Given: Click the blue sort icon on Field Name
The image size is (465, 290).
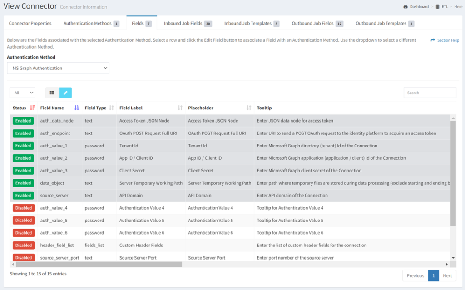Looking at the screenshot, I should tap(76, 108).
